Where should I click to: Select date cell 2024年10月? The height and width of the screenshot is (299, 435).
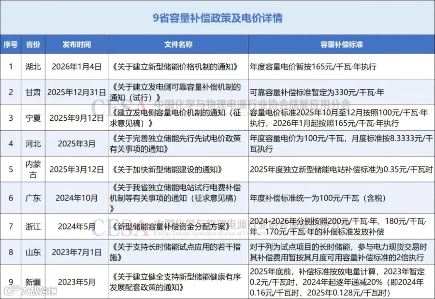[76, 198]
